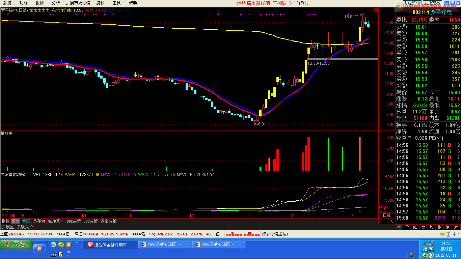Click the minus button under 日线
This screenshot has height=259, width=461.
point(387,221)
